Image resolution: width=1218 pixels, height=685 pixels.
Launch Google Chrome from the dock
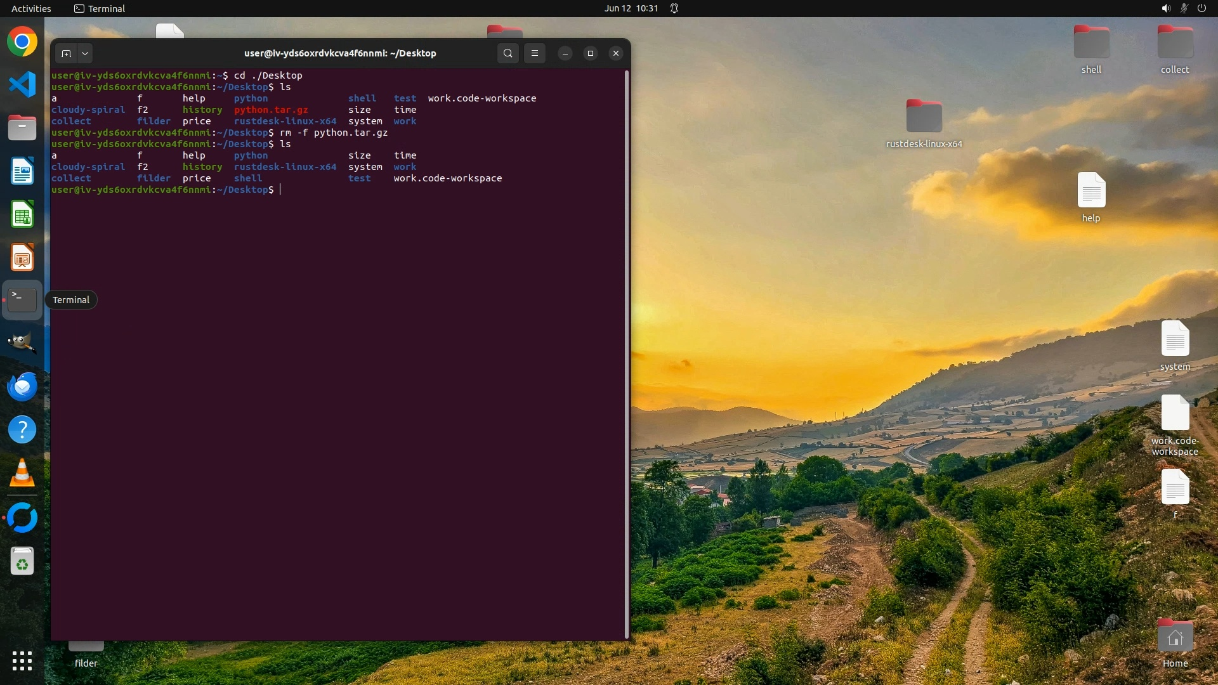click(x=22, y=42)
